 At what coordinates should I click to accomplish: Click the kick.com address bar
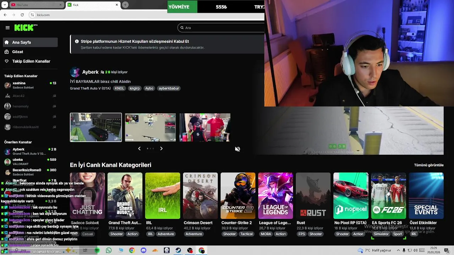click(x=145, y=15)
